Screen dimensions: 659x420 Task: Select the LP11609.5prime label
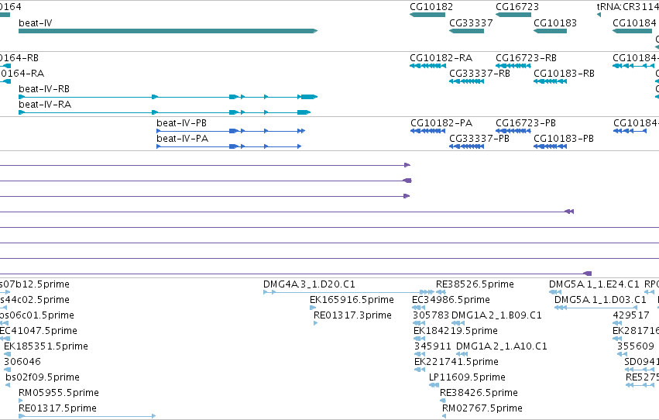[467, 377]
